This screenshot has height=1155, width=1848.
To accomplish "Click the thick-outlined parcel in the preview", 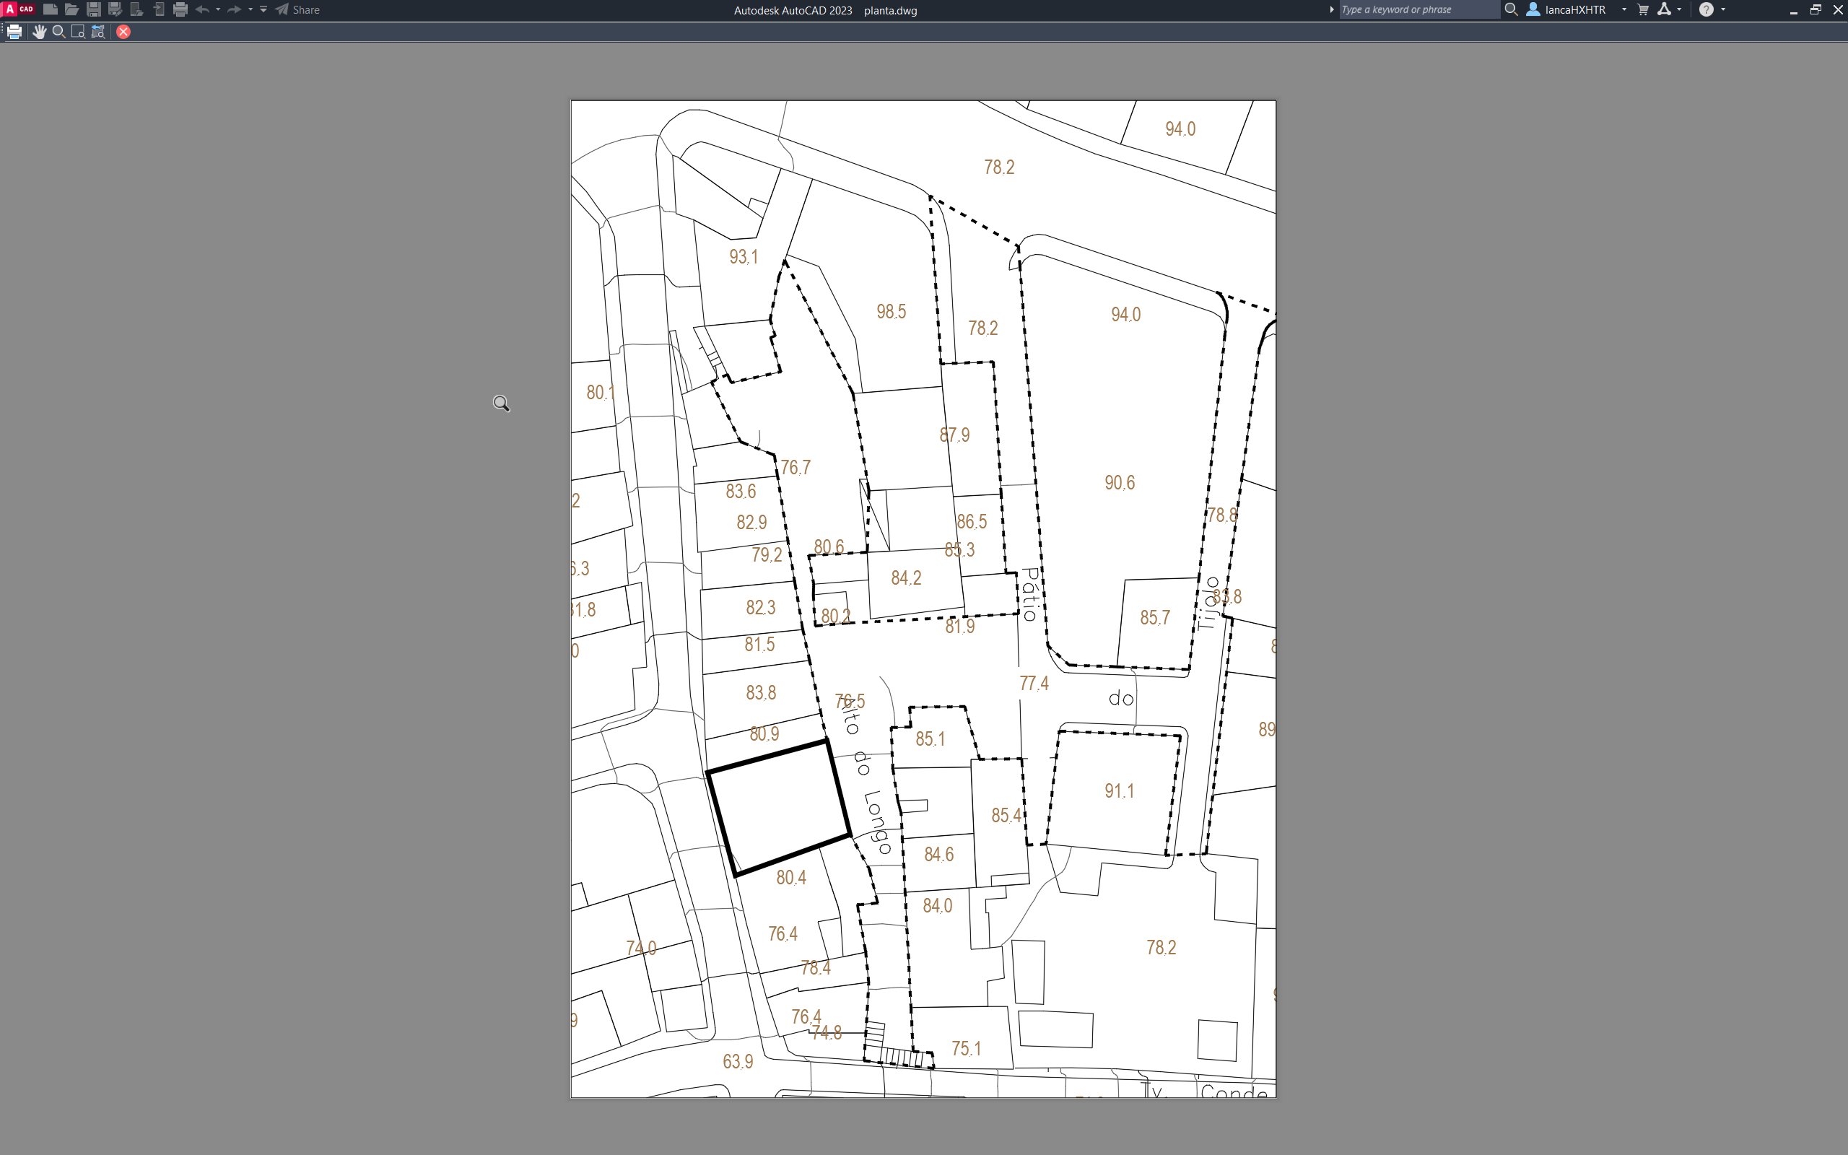I will coord(779,808).
